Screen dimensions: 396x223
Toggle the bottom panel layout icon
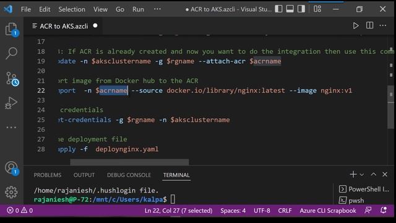pyautogui.click(x=290, y=9)
